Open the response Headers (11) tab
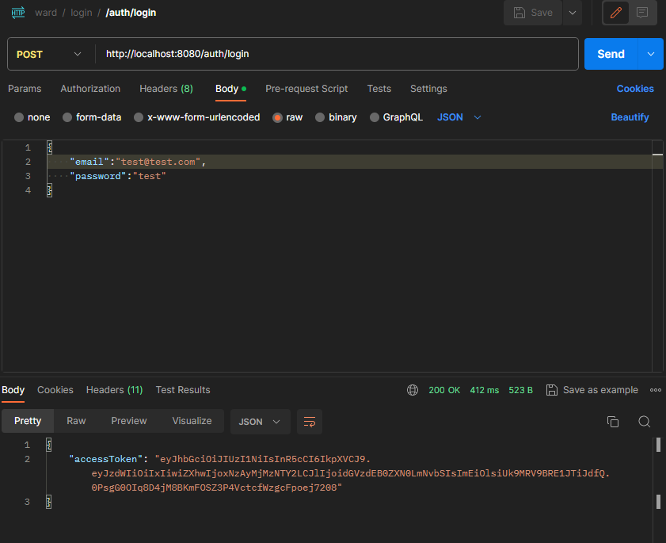Screen dimensions: 666x543 [114, 390]
